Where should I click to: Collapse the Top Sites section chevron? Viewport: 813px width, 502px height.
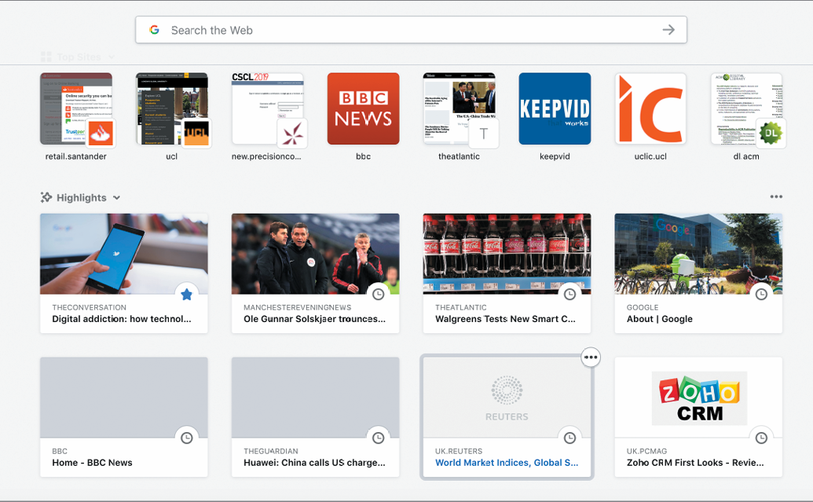tap(112, 57)
